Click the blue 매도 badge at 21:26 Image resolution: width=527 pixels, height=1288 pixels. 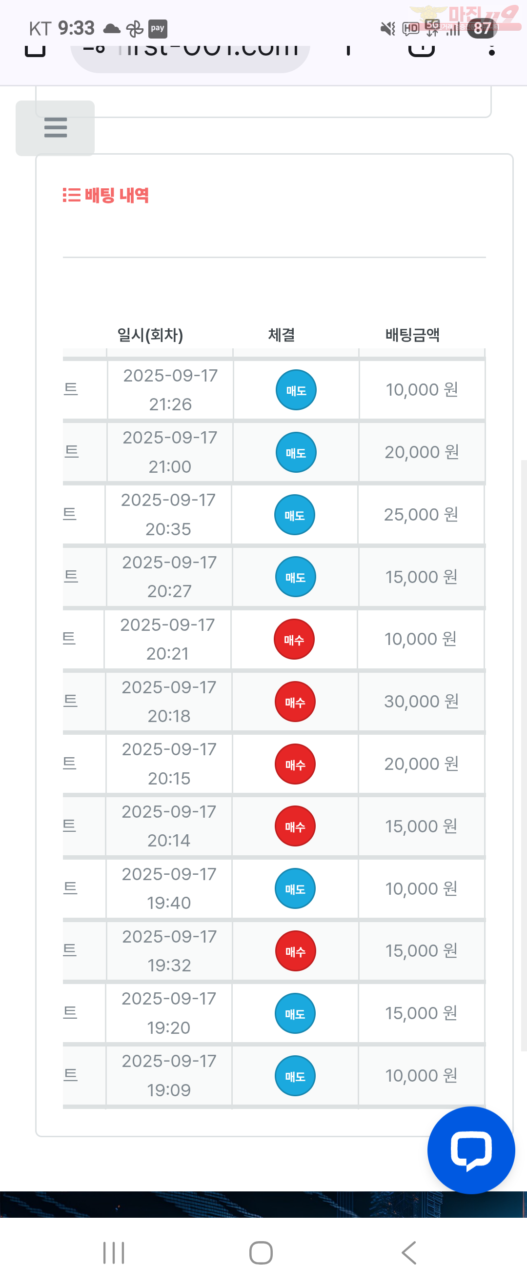click(296, 390)
